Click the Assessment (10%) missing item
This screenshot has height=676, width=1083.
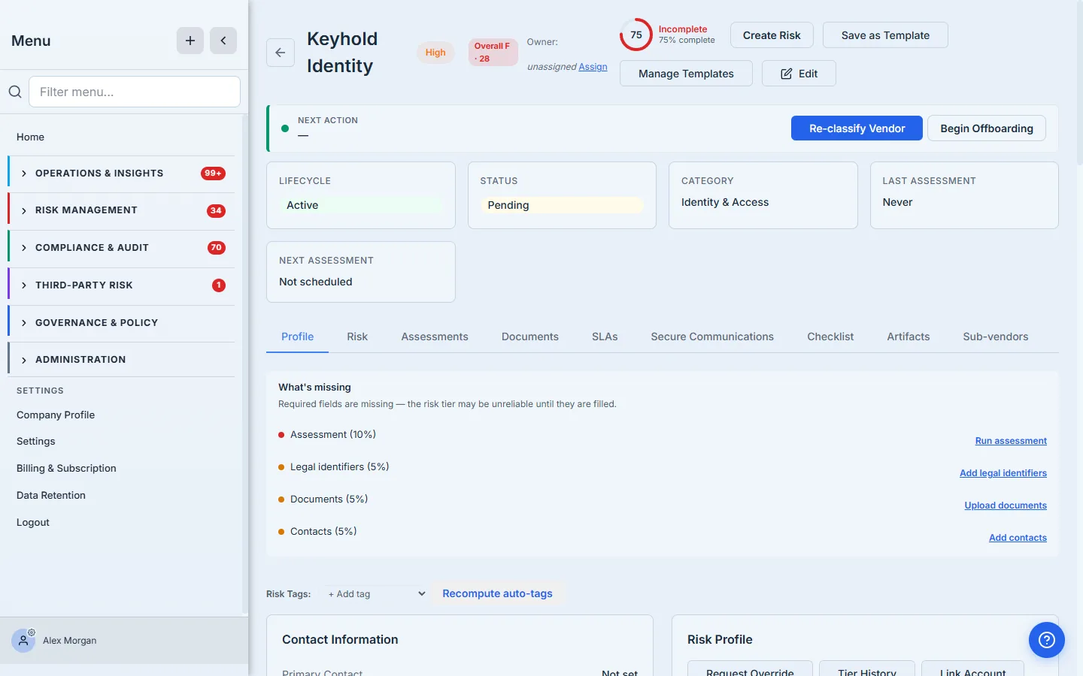(333, 435)
